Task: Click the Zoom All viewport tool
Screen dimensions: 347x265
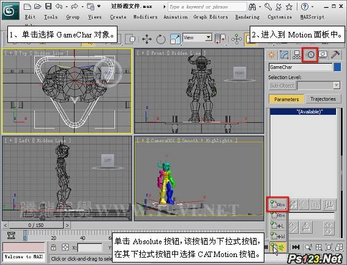Action: (319, 247)
